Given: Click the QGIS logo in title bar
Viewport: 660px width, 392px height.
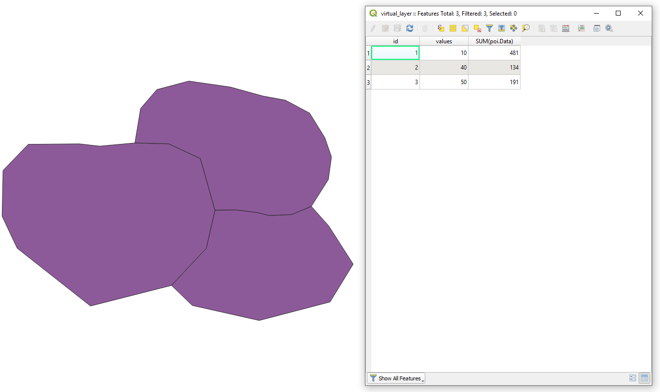Looking at the screenshot, I should 373,14.
